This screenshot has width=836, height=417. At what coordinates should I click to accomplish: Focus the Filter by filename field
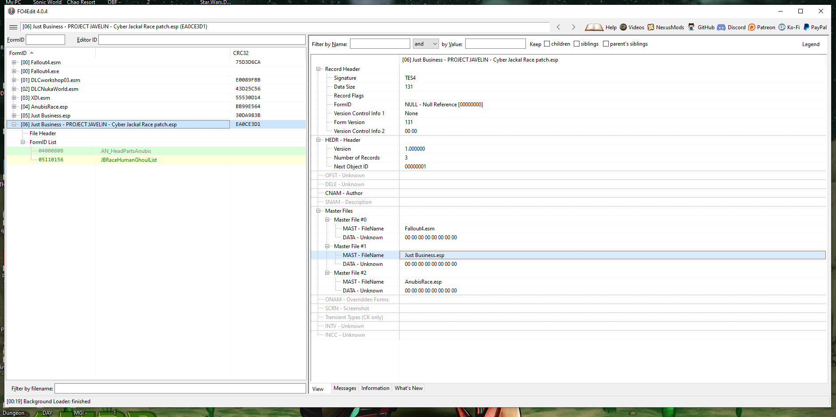click(180, 389)
